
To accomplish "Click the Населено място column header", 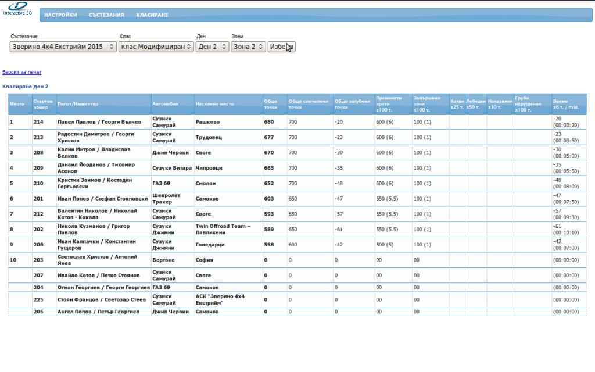I will (215, 104).
